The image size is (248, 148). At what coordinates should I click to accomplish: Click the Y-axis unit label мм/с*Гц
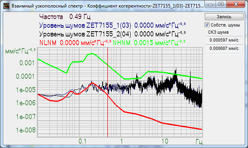click(20, 51)
